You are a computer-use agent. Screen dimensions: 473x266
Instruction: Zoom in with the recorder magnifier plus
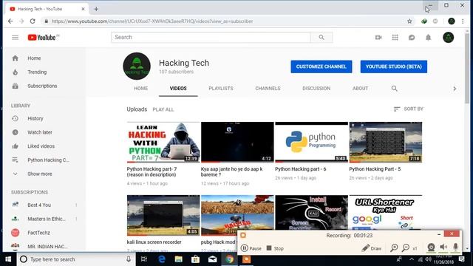click(394, 248)
